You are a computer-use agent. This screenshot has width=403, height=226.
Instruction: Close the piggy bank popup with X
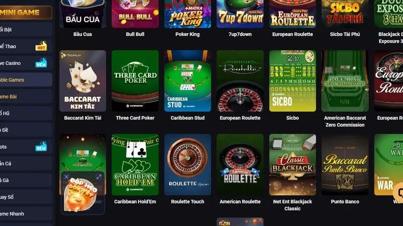(66, 177)
